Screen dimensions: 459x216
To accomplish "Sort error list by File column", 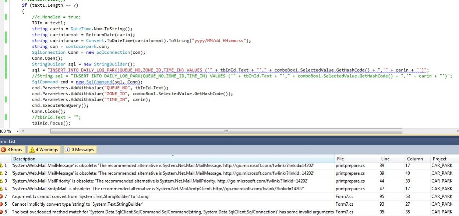I will coord(340,159).
